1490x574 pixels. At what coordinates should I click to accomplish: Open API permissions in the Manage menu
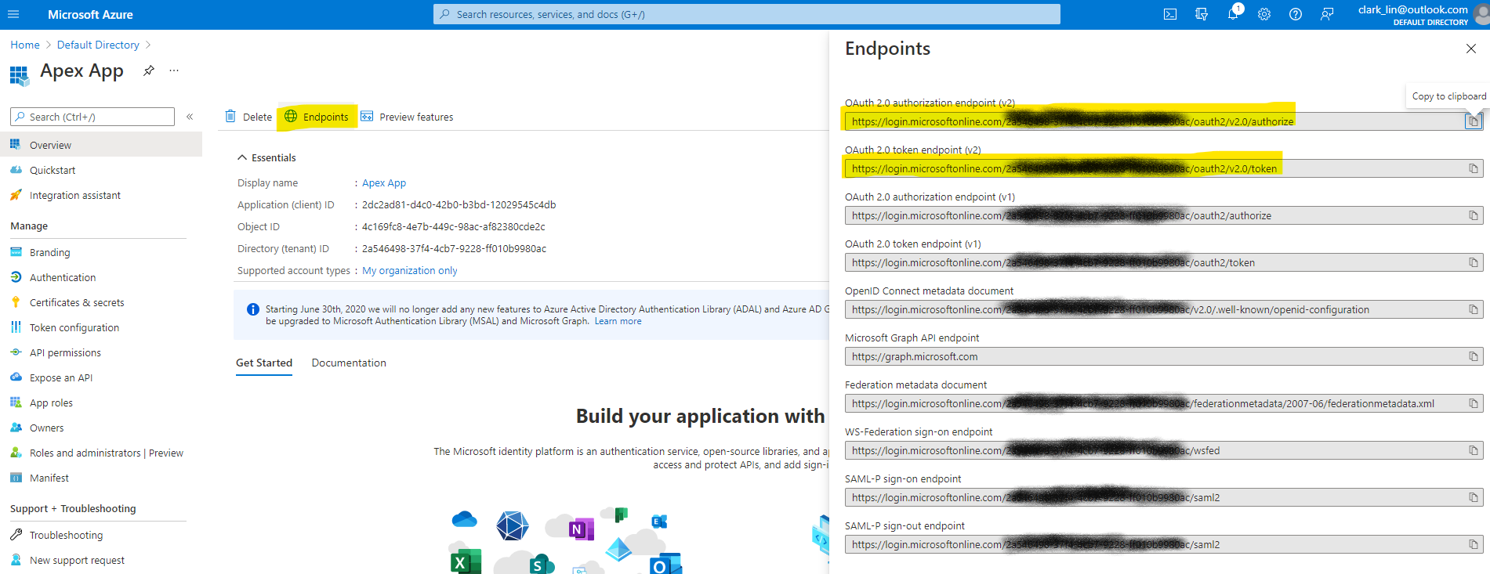65,352
